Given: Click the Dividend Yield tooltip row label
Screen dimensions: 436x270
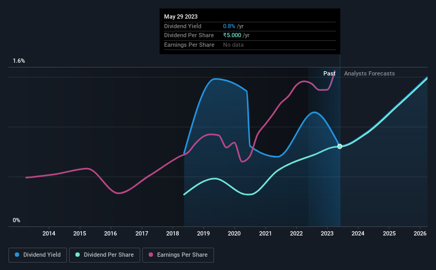Looking at the screenshot, I should [183, 26].
